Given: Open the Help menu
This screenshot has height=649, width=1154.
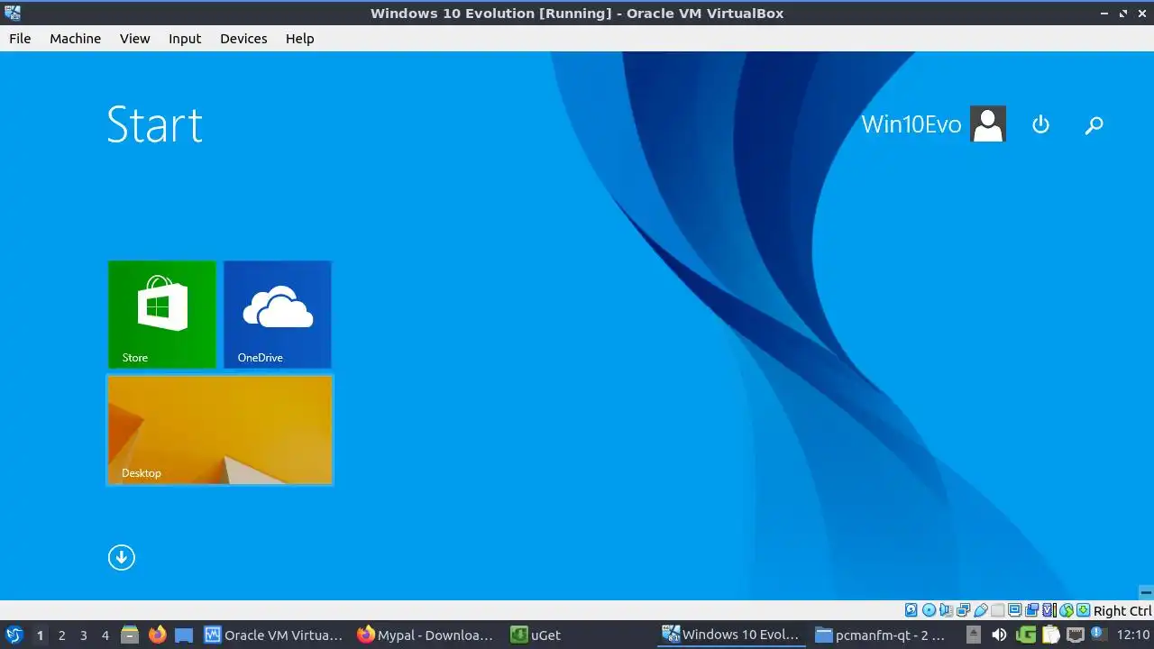Looking at the screenshot, I should point(300,39).
